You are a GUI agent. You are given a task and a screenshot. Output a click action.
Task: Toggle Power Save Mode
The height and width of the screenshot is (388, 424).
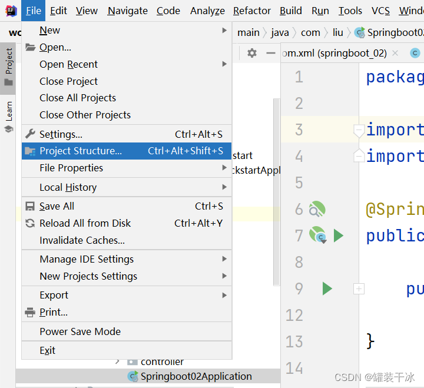(127, 331)
